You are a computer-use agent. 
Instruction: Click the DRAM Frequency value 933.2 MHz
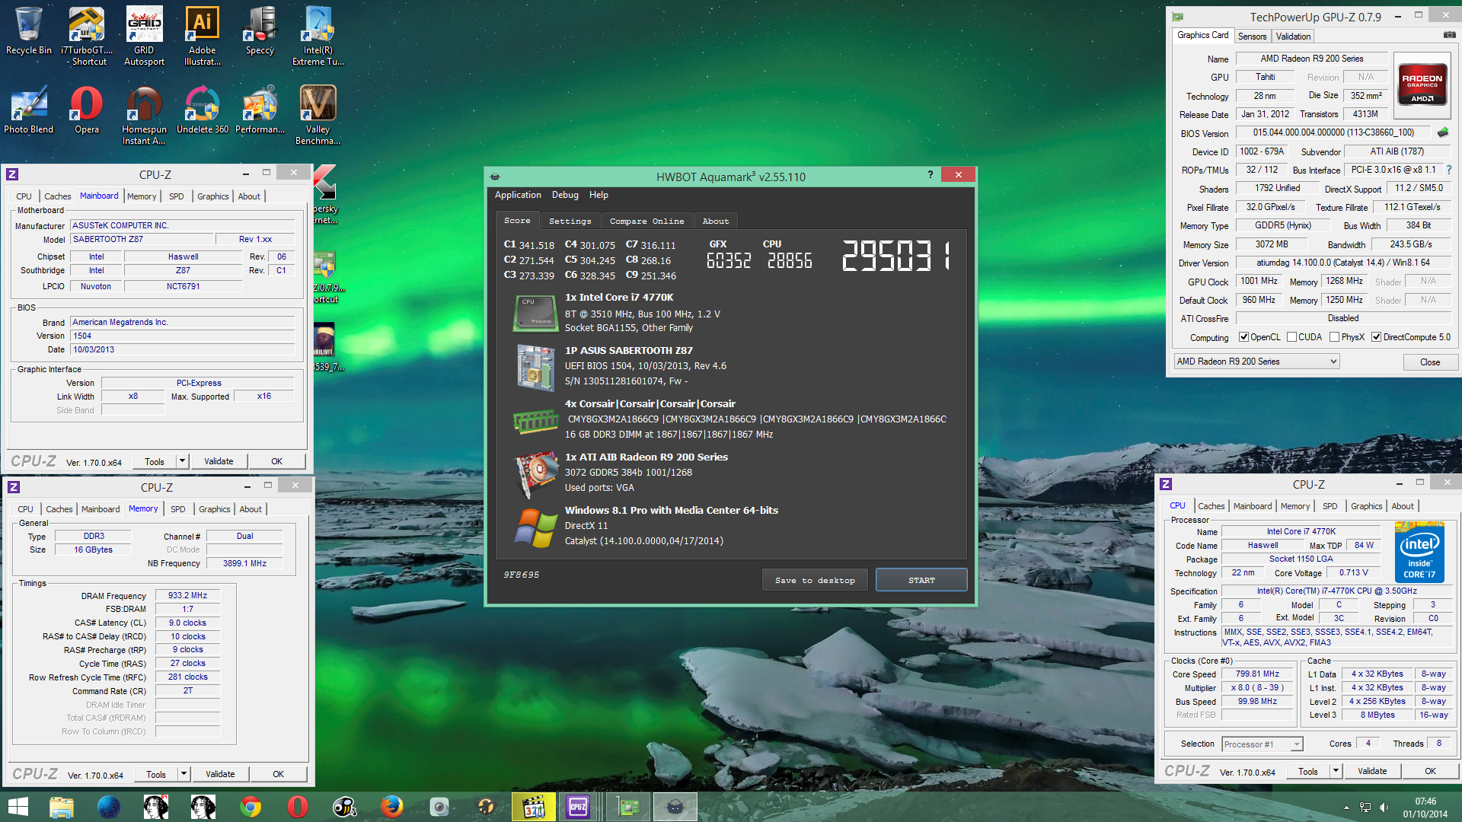point(187,595)
